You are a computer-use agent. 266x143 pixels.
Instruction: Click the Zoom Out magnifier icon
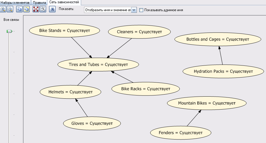(10, 9)
